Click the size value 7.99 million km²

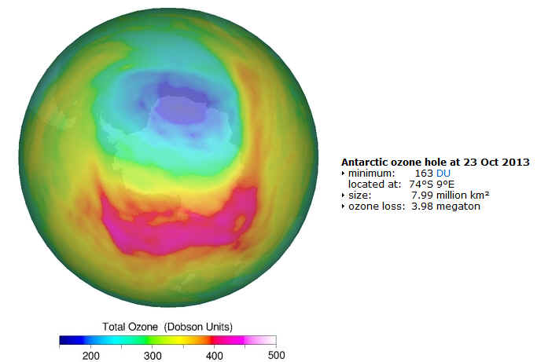tap(451, 195)
